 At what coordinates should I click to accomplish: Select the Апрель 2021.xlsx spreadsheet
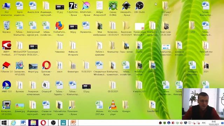click(99, 105)
